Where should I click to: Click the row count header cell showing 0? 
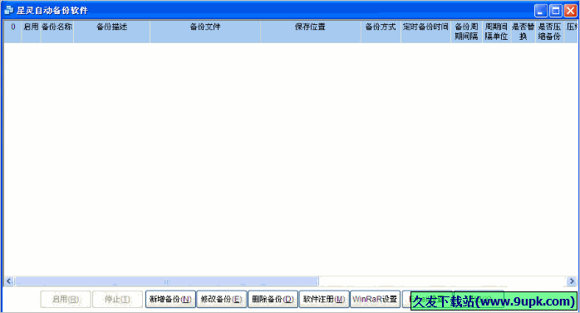[13, 32]
